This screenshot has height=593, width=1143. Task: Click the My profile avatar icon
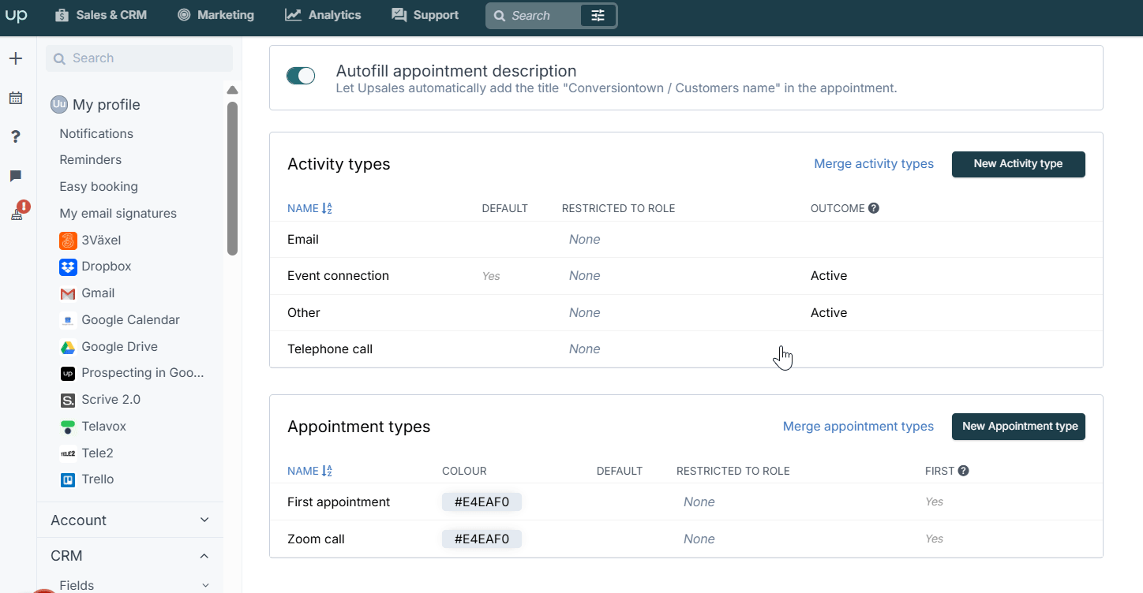[59, 104]
